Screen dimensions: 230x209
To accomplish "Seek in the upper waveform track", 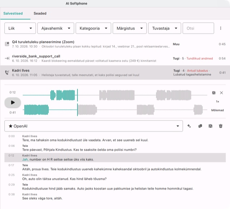I will click(x=115, y=95).
